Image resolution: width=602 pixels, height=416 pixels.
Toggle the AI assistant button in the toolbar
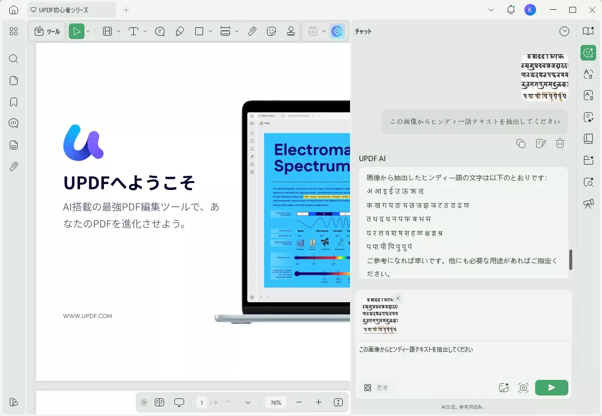pos(337,31)
